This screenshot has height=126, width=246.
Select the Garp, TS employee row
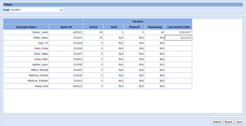26,43
